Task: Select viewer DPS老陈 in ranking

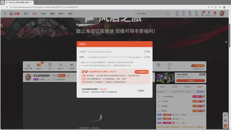Action: pos(165,101)
